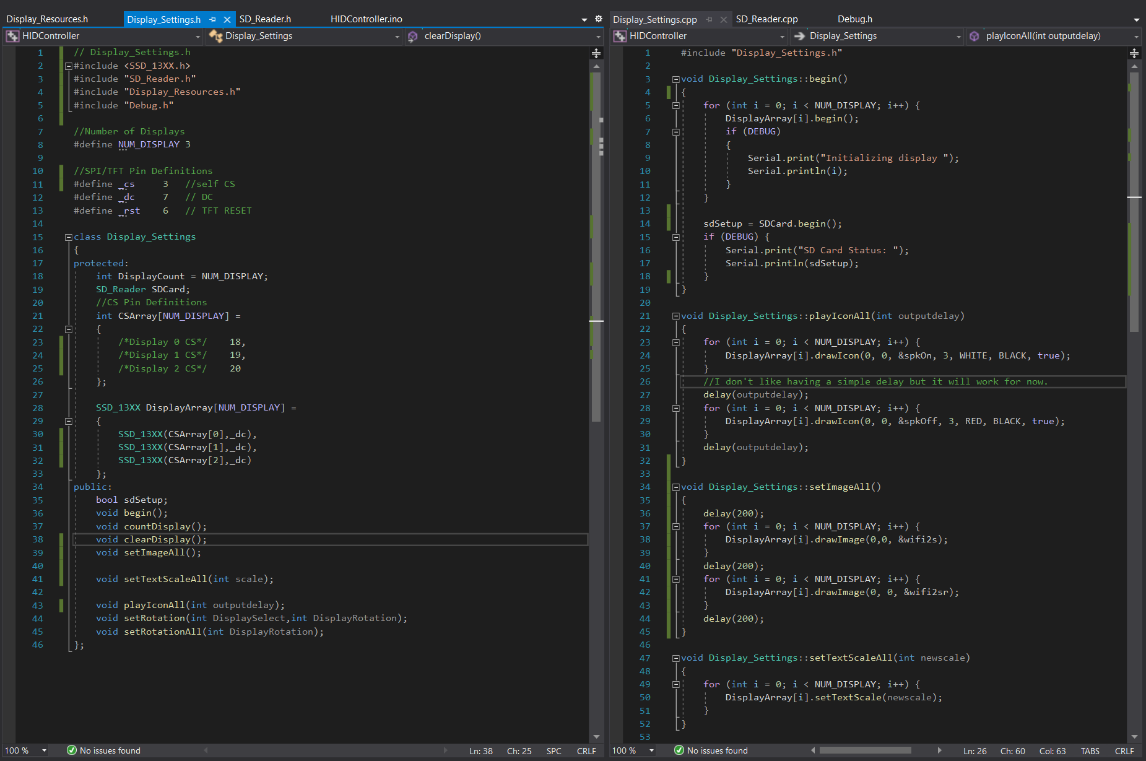Click right editor scroll down arrow
The image size is (1146, 761).
[1134, 737]
